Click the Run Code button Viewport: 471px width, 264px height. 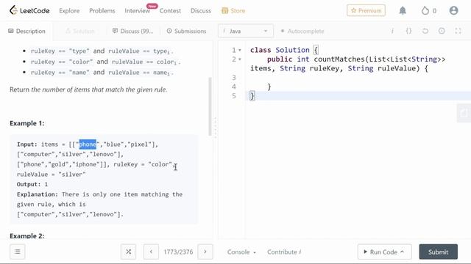click(384, 252)
